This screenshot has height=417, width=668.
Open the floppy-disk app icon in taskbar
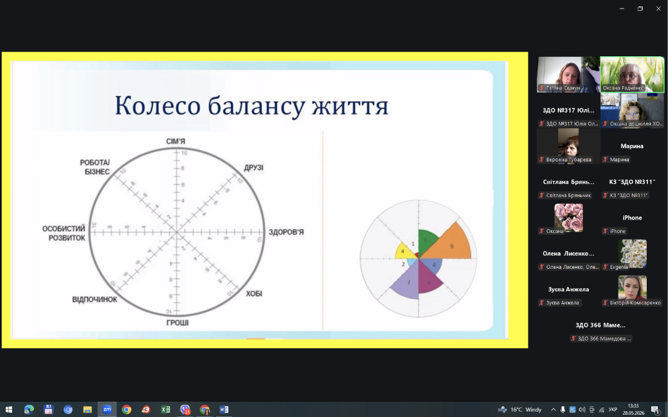point(48,410)
